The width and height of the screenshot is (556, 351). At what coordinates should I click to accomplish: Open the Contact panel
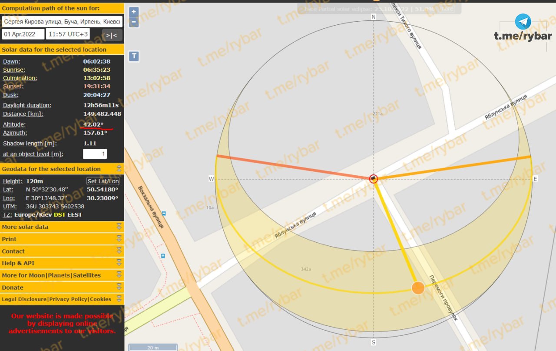point(13,251)
